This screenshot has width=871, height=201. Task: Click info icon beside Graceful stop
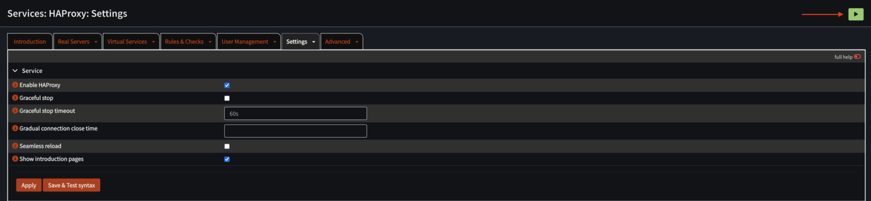(15, 98)
